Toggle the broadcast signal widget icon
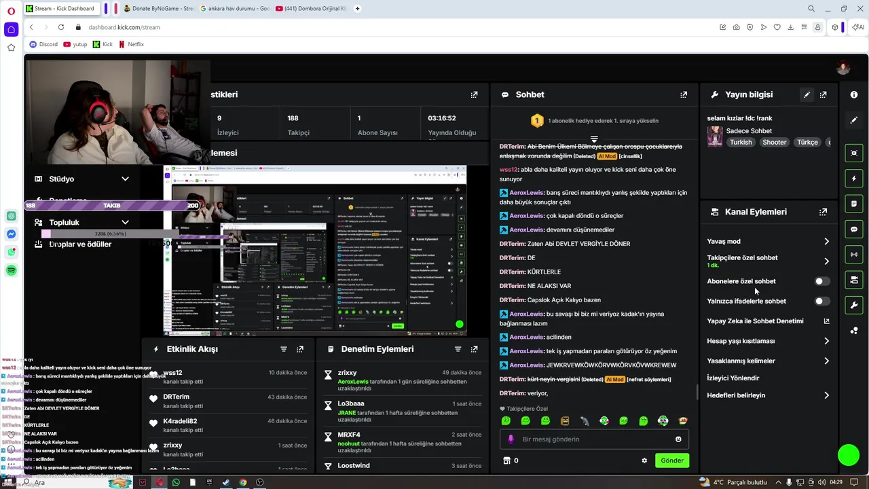 pos(854,255)
